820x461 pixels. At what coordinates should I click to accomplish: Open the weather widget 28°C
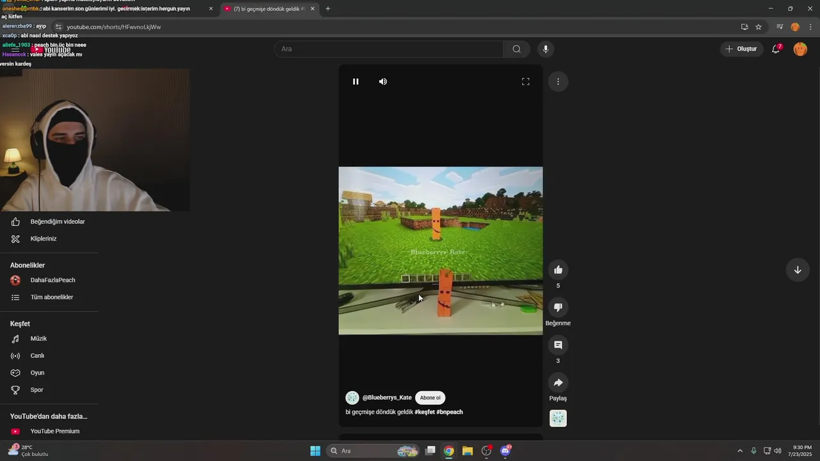point(28,451)
